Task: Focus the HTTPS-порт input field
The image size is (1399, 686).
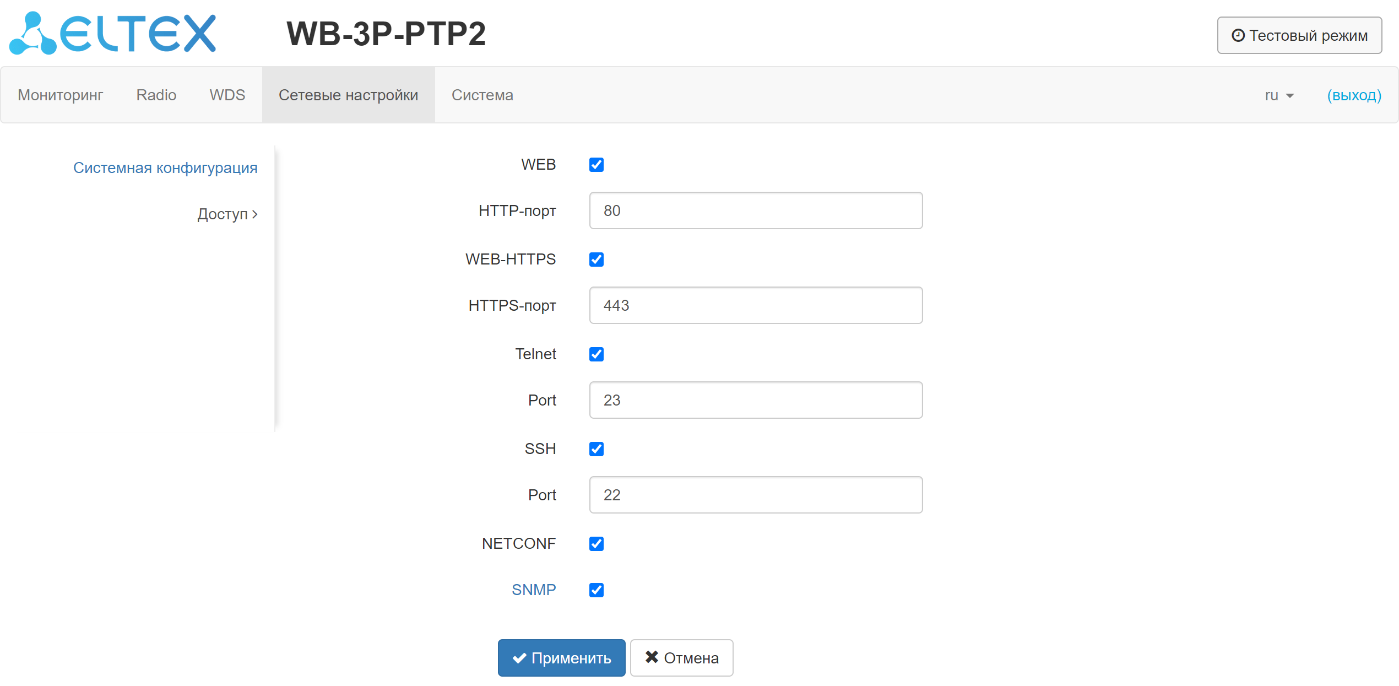Action: (x=755, y=305)
